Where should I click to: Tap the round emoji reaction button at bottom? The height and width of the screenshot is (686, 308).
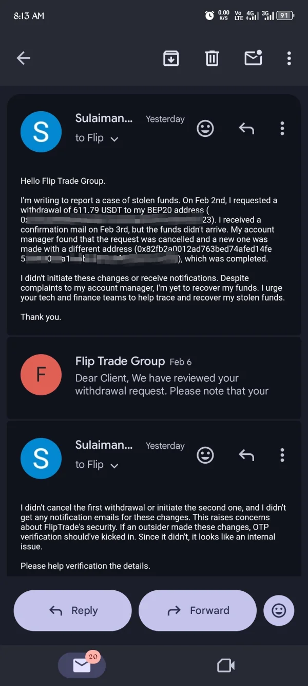(279, 610)
